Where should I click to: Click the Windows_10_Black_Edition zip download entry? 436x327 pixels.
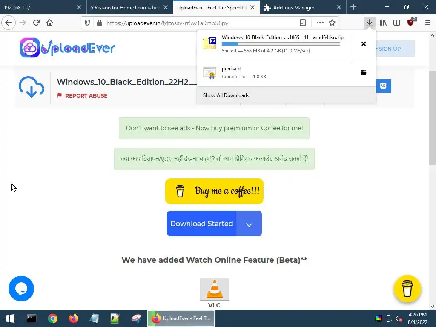[x=274, y=44]
